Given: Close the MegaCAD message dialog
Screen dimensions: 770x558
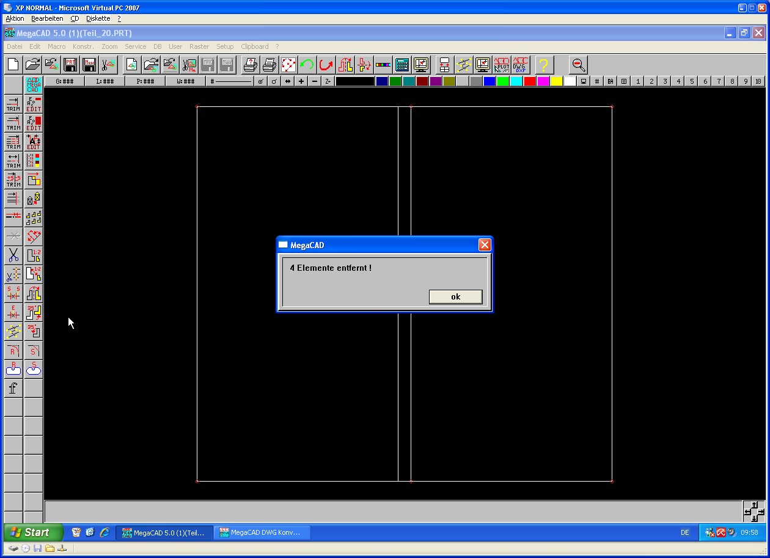Looking at the screenshot, I should [485, 245].
